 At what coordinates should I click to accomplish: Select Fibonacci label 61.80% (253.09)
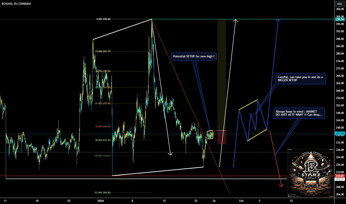[103, 103]
